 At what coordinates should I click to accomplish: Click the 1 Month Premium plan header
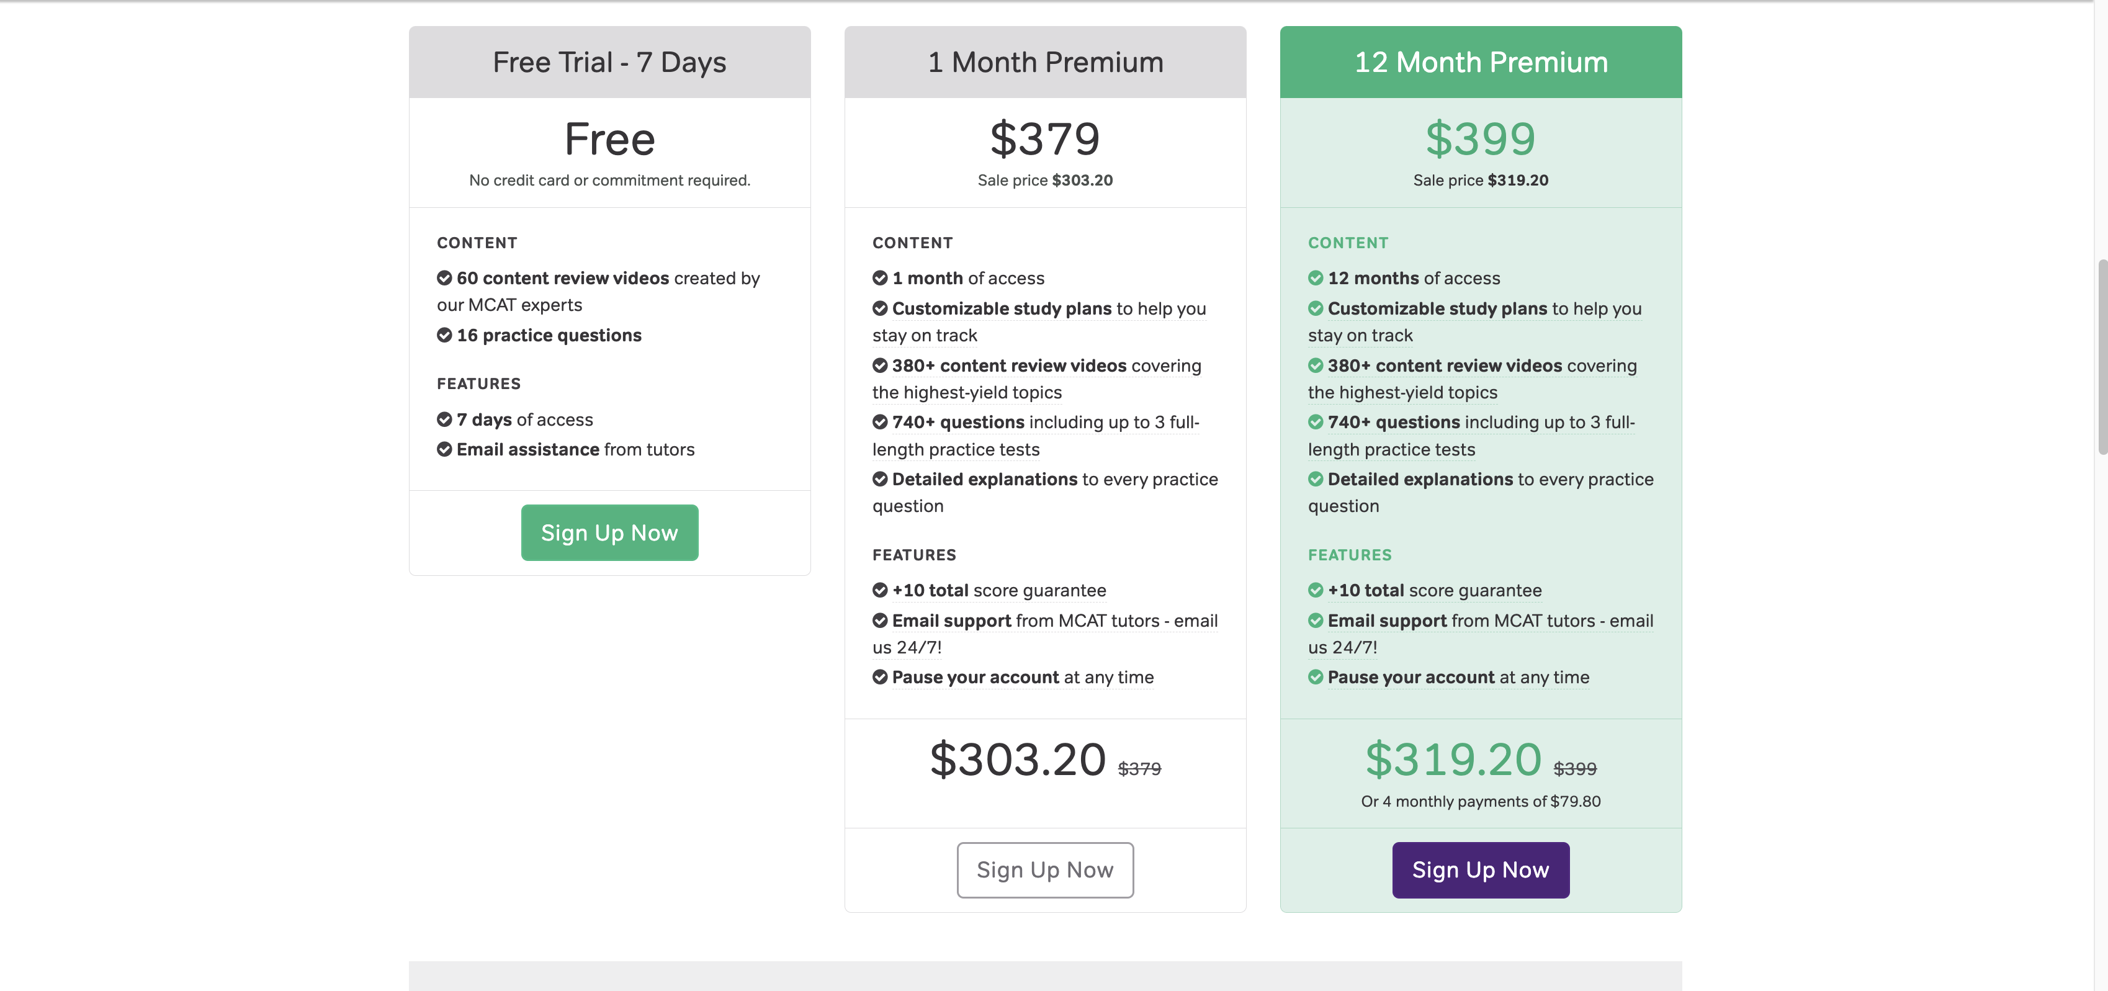pyautogui.click(x=1044, y=62)
